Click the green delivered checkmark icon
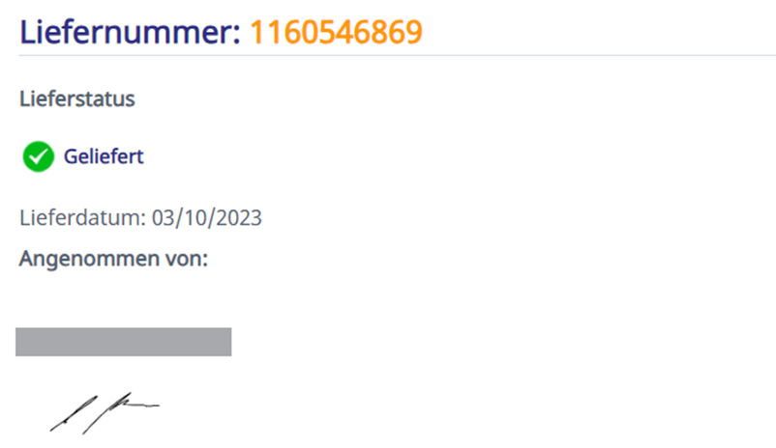776x448 pixels. click(38, 156)
